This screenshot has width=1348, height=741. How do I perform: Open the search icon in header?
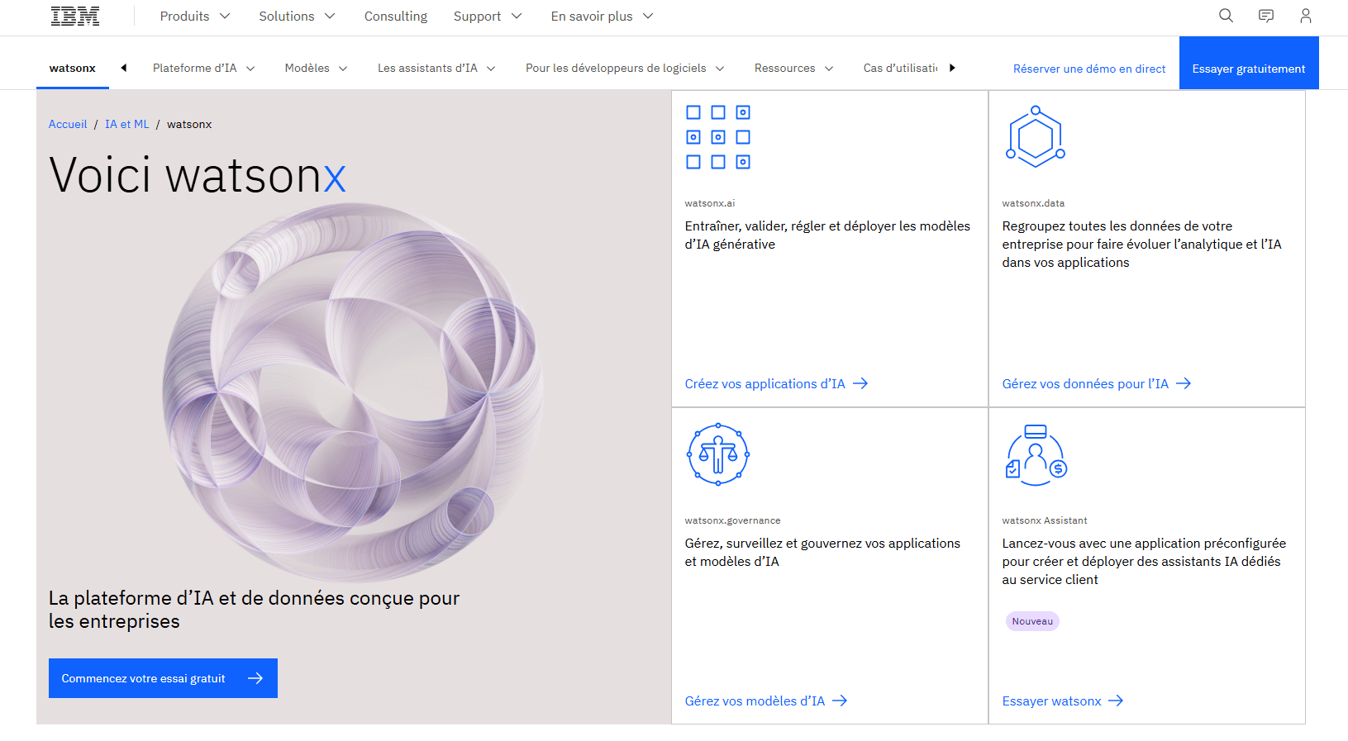1226,16
